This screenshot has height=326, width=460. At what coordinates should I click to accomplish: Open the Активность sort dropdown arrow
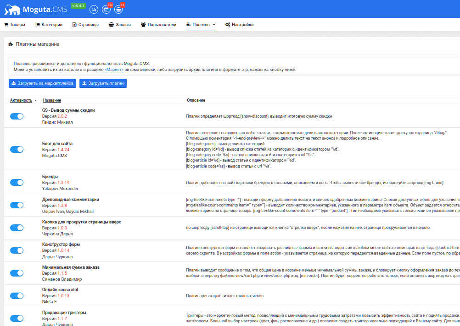pos(36,100)
